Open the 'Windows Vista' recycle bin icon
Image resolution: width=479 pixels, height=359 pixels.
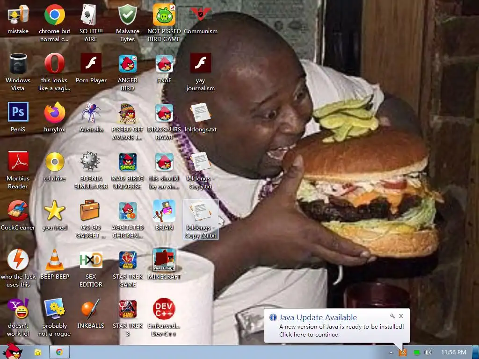pos(18,64)
